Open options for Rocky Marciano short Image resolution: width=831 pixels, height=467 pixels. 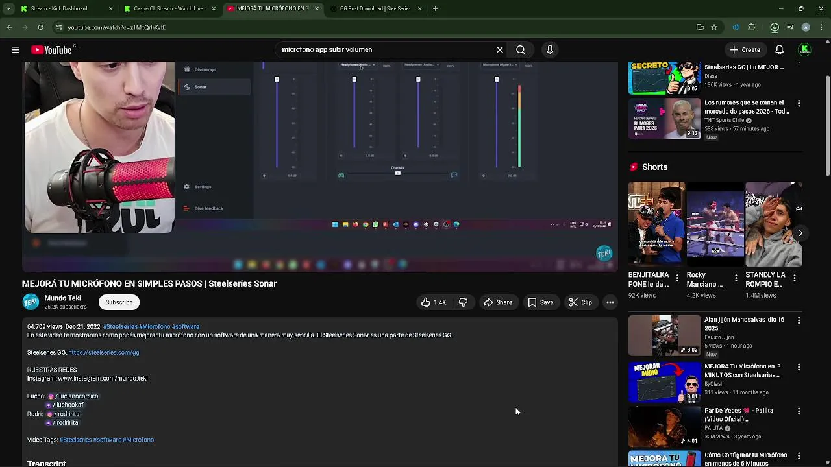pos(736,278)
